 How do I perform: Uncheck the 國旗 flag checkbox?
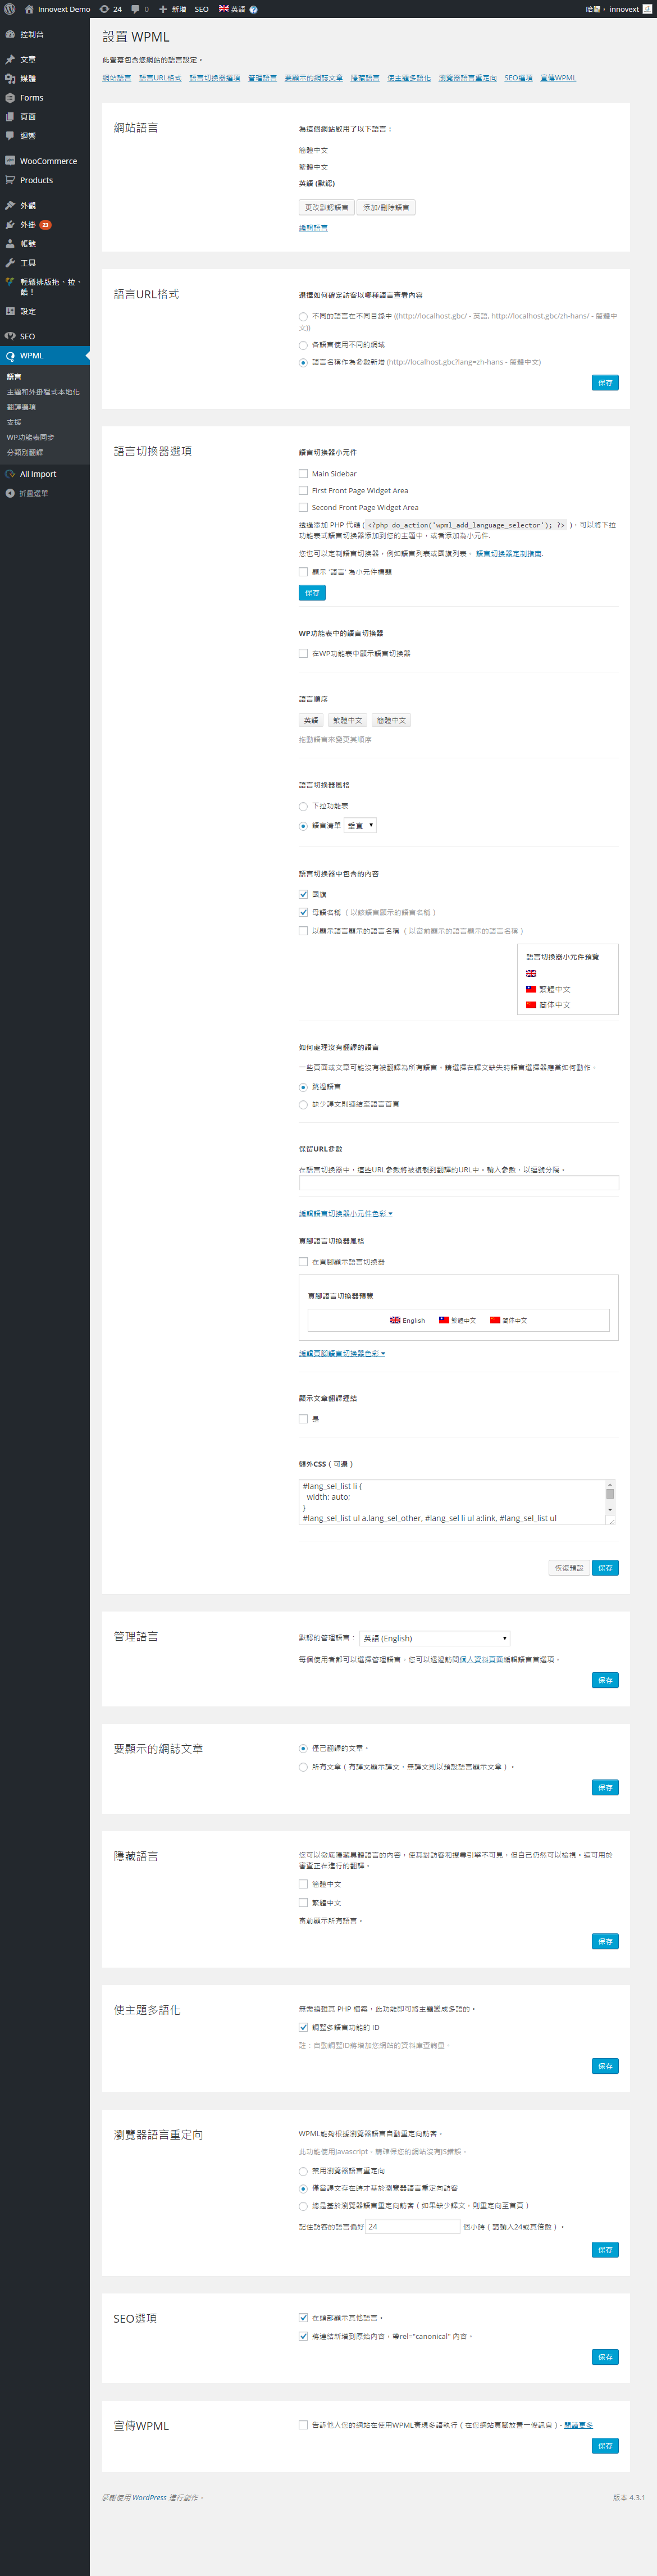pyautogui.click(x=303, y=894)
